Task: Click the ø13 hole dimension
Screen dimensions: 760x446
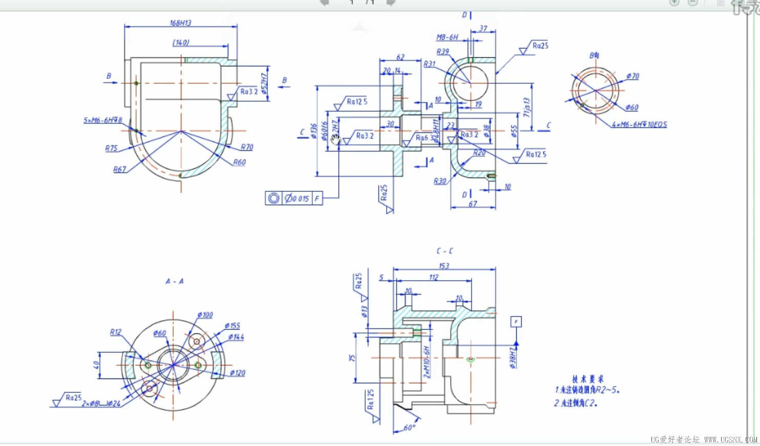Action: coord(364,311)
